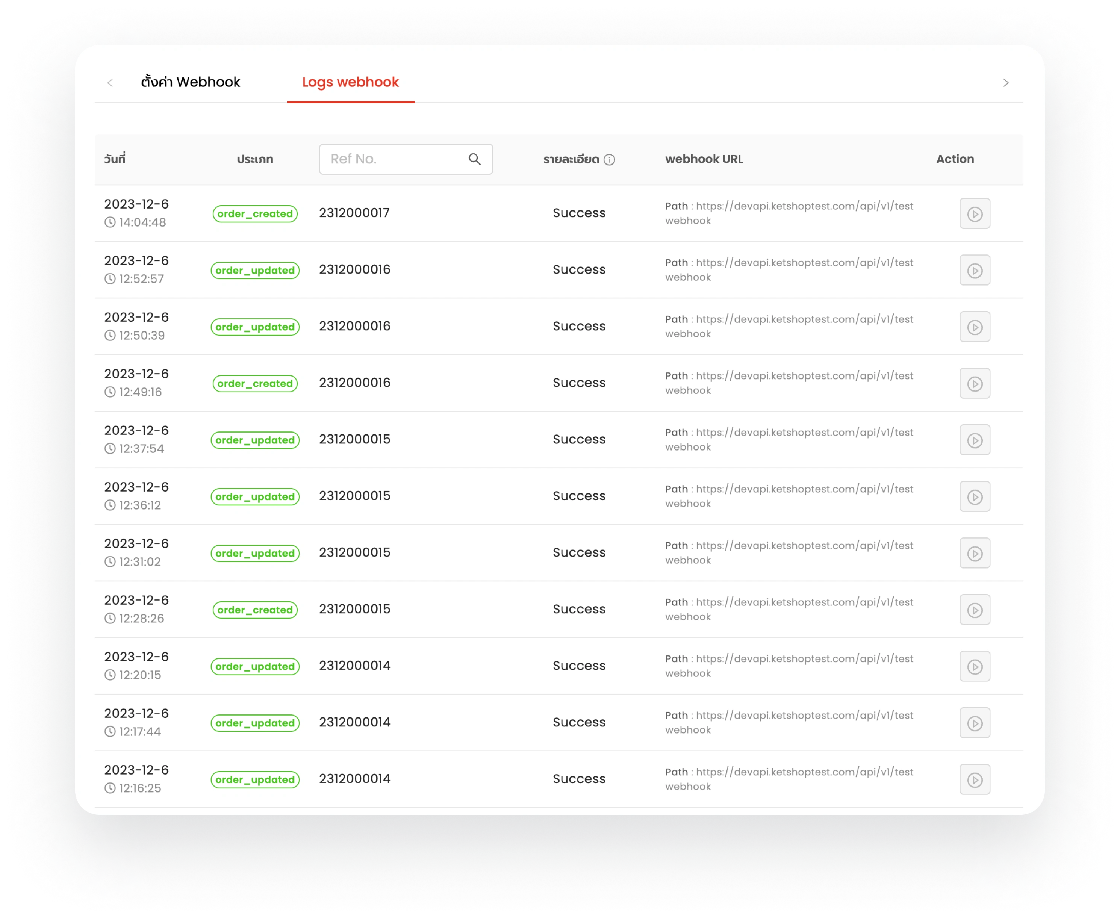Click the 14:04:48 timestamp
1120x920 pixels.
[135, 222]
